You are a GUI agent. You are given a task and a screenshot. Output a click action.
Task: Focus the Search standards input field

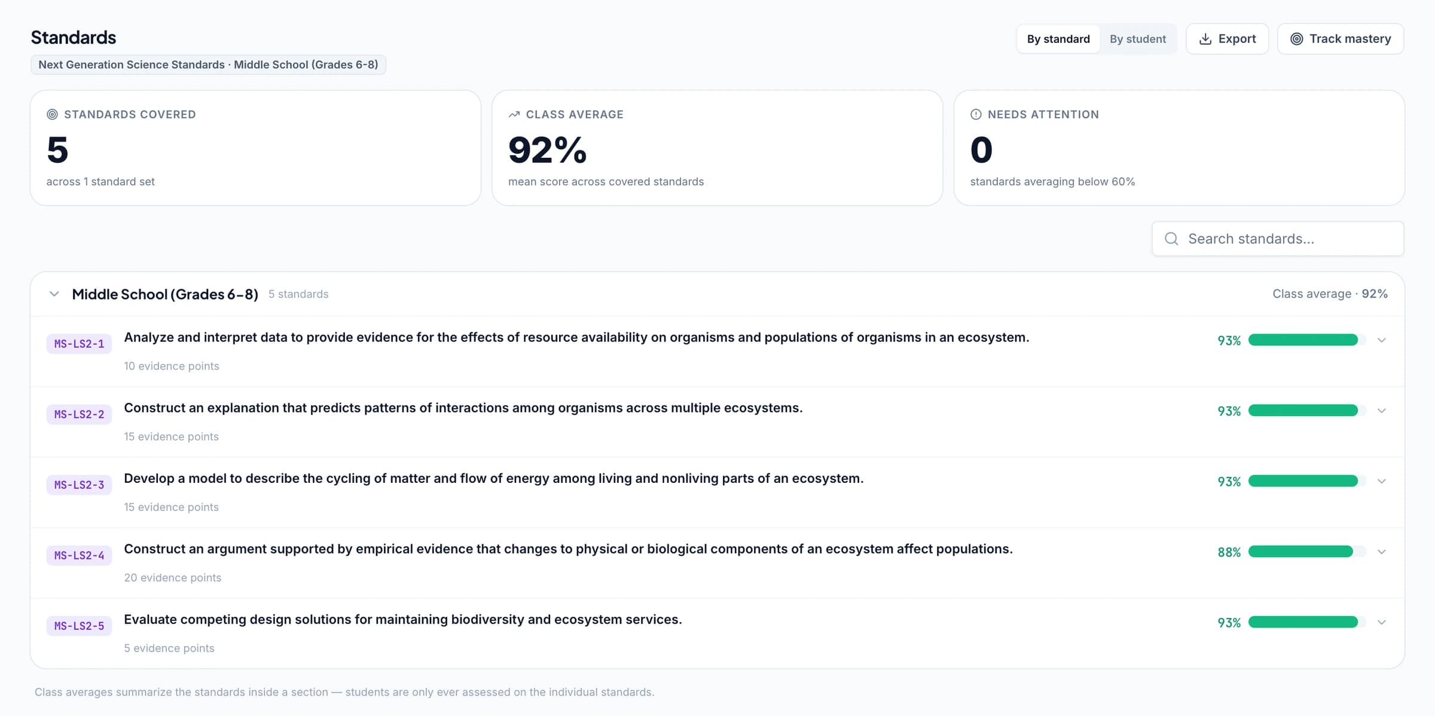(1278, 239)
